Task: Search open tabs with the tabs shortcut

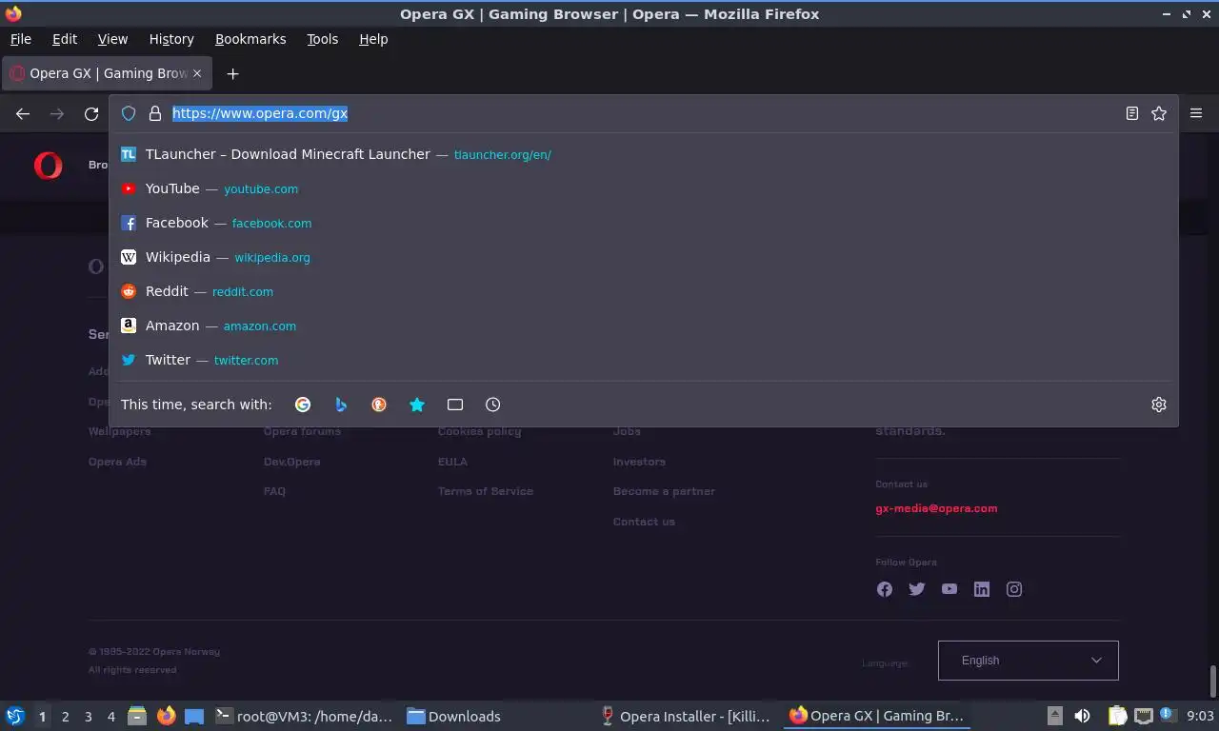Action: click(455, 405)
